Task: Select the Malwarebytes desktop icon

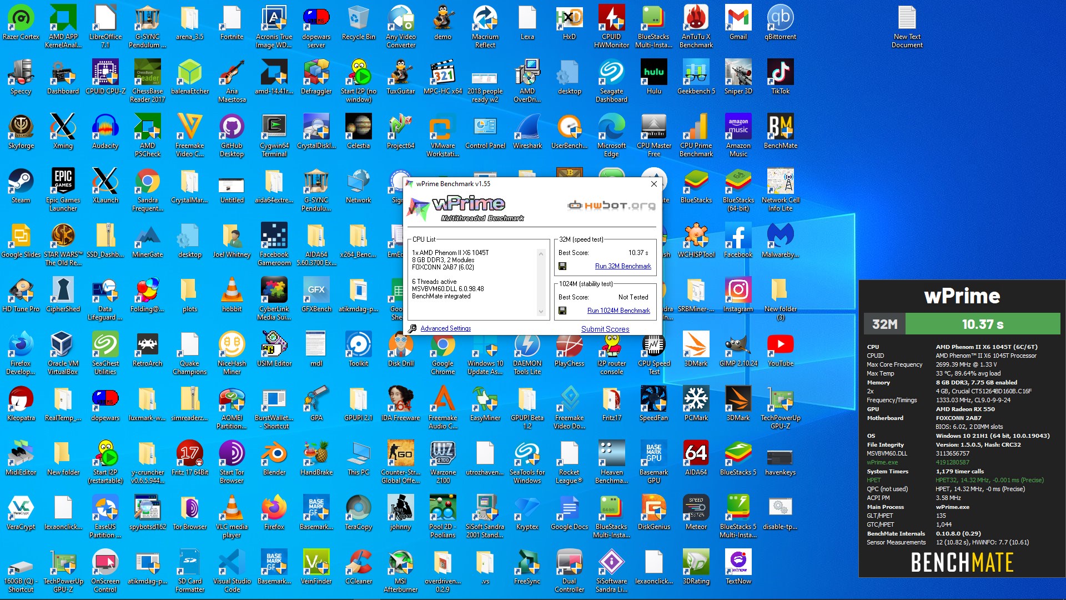Action: tap(781, 241)
